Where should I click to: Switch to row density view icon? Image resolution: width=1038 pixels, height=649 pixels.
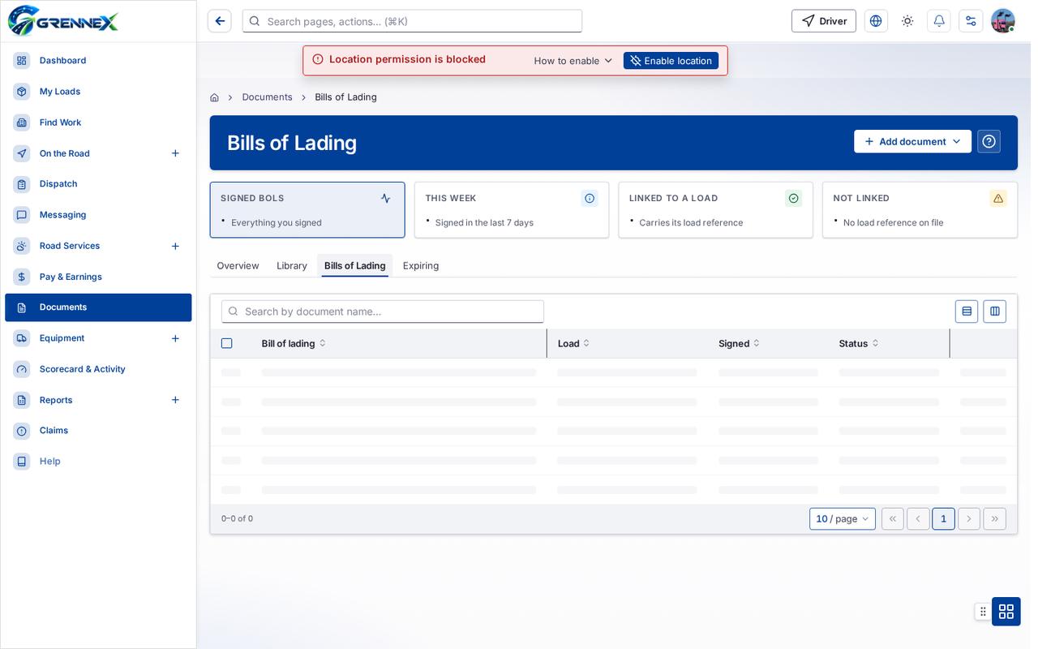967,312
